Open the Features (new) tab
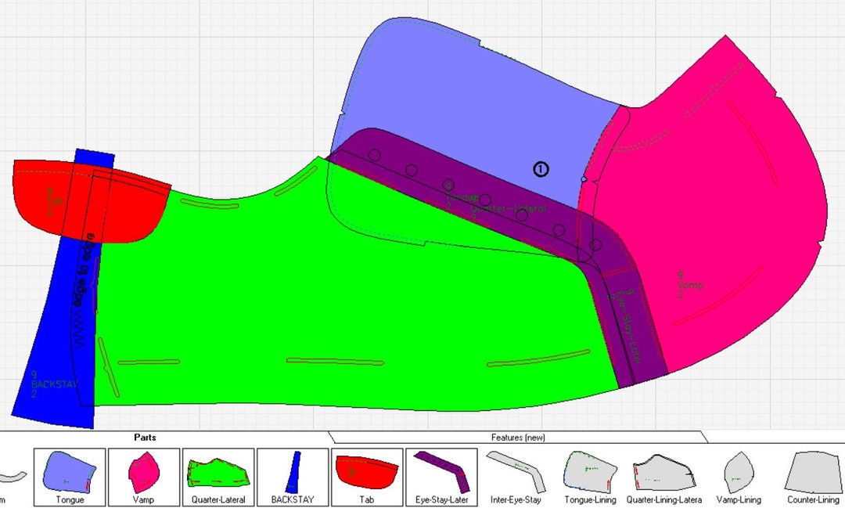Viewport: 845px width, 508px height. tap(518, 438)
